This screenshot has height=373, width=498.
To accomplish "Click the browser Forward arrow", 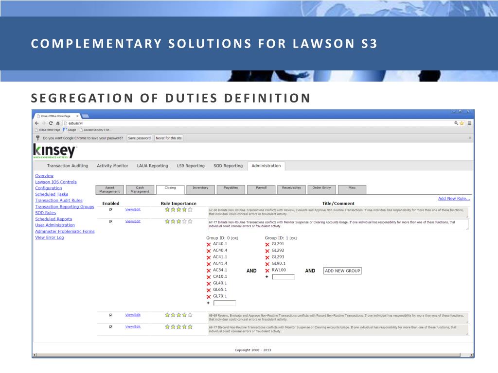I will (44, 123).
